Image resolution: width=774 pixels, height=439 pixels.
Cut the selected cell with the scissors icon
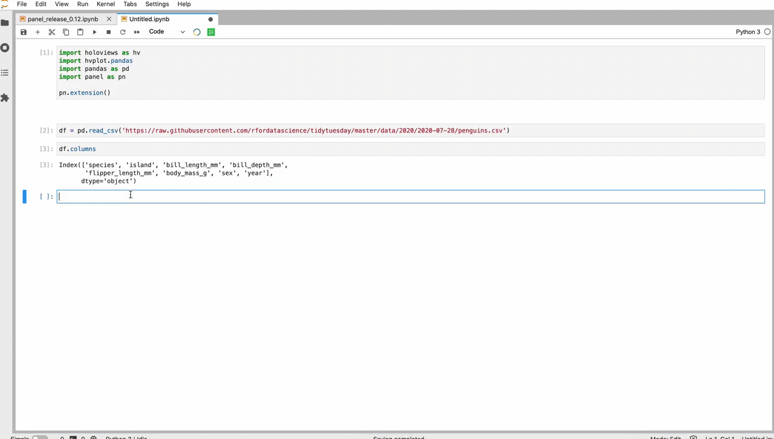[51, 32]
